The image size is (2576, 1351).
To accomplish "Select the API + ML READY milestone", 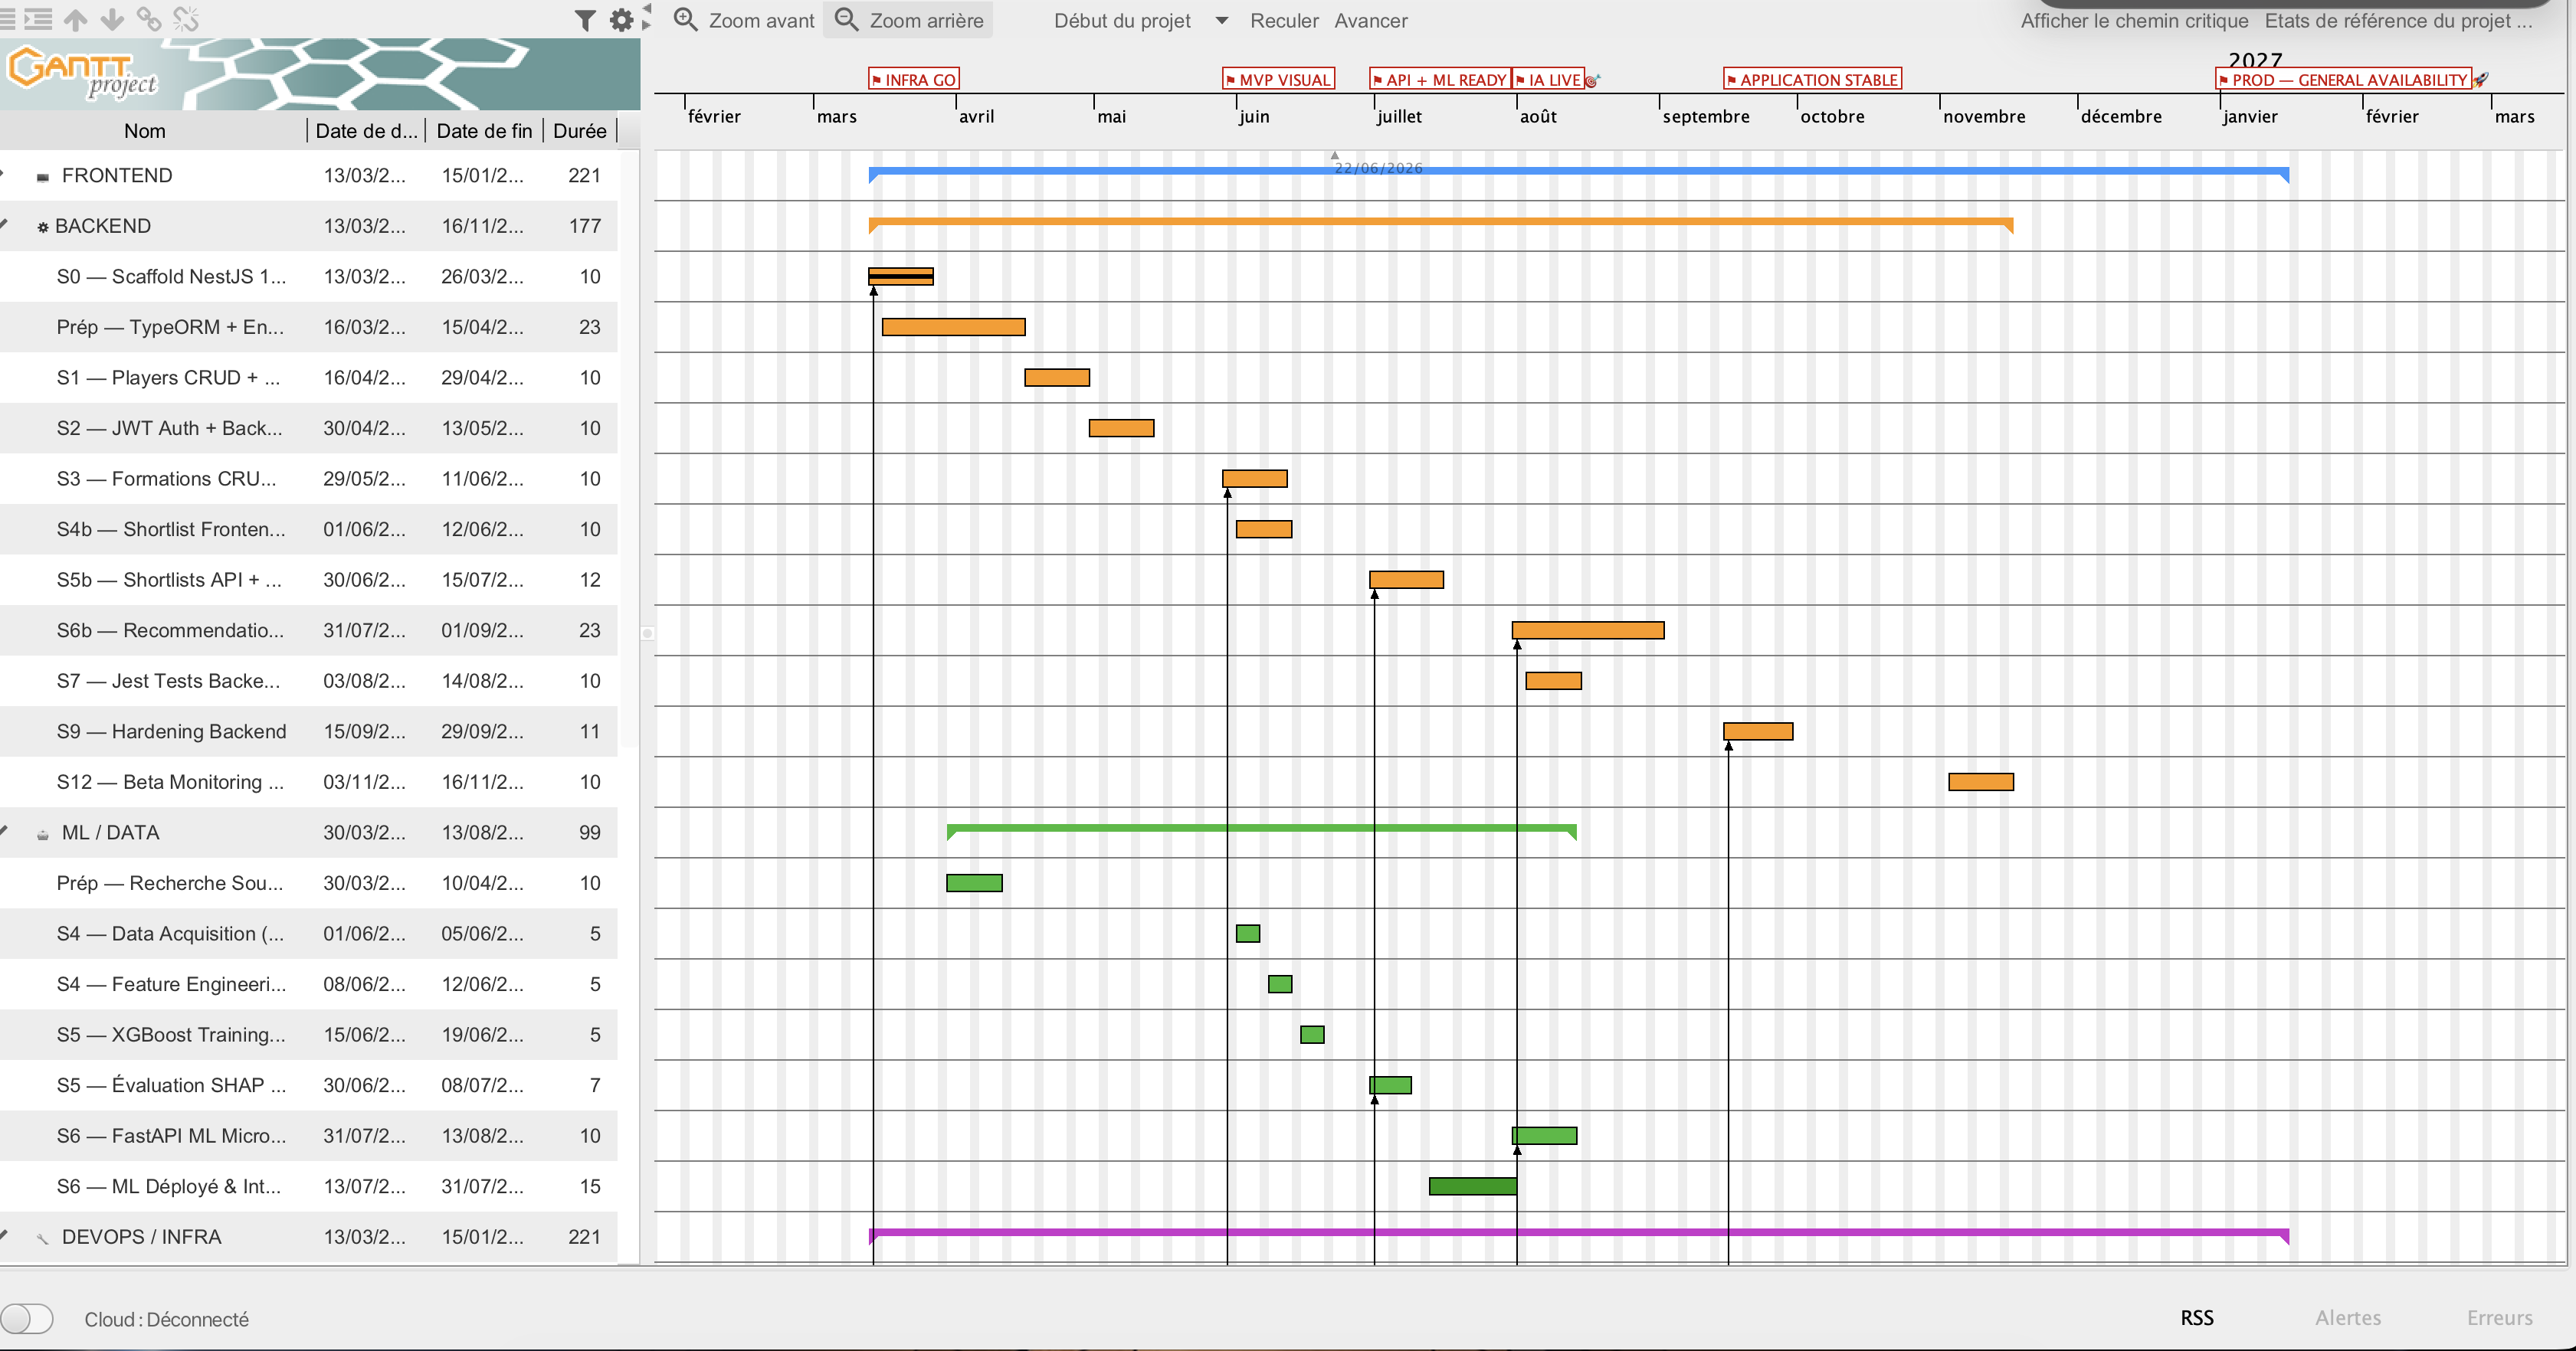I will coord(1439,80).
